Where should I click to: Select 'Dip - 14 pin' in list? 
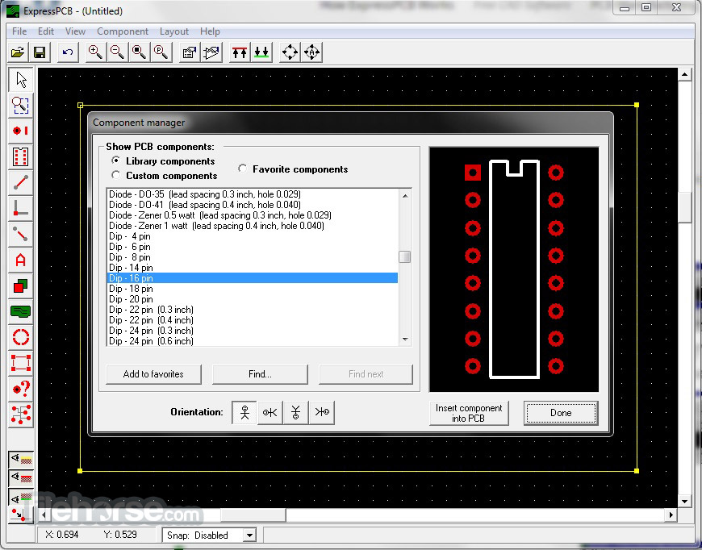coord(252,268)
